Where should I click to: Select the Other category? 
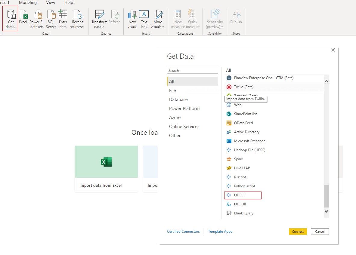[x=193, y=135]
